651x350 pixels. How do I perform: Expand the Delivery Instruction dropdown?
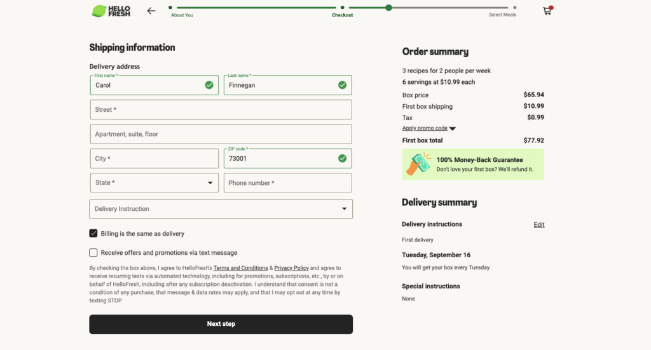[x=221, y=209]
